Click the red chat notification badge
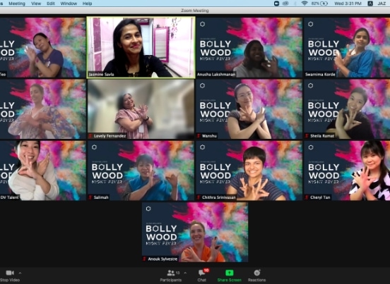This screenshot has height=284, width=390. 206,271
